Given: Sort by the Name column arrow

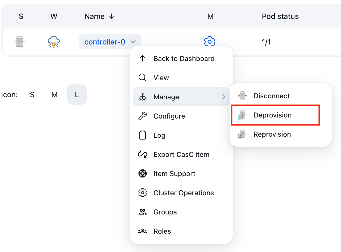Looking at the screenshot, I should tap(112, 17).
